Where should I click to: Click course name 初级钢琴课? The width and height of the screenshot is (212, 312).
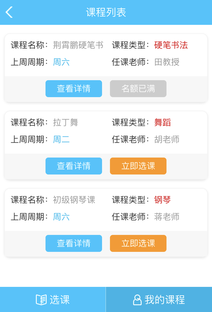74,200
